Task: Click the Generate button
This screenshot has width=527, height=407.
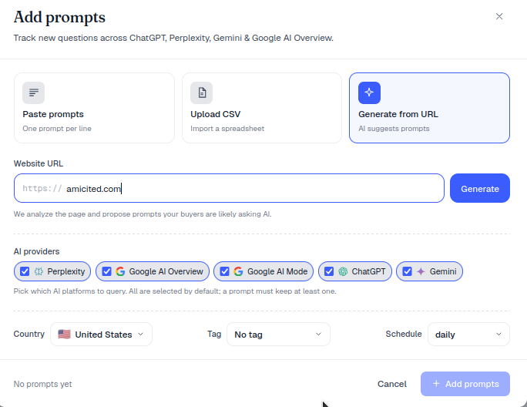Action: tap(480, 188)
